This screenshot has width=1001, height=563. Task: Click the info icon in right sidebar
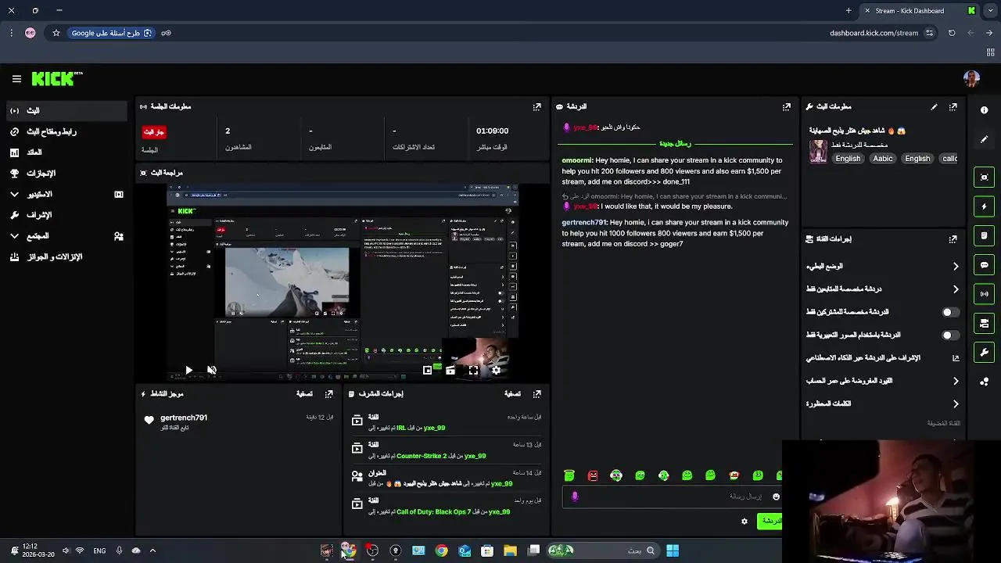click(985, 110)
